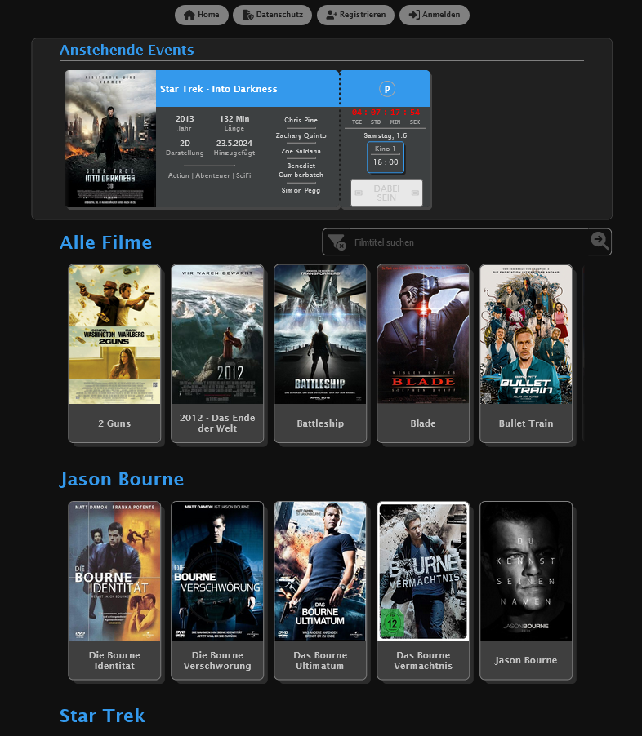Click the 'Das Bourne Ultimatum' title label
Screen dimensions: 642x736
click(320, 660)
